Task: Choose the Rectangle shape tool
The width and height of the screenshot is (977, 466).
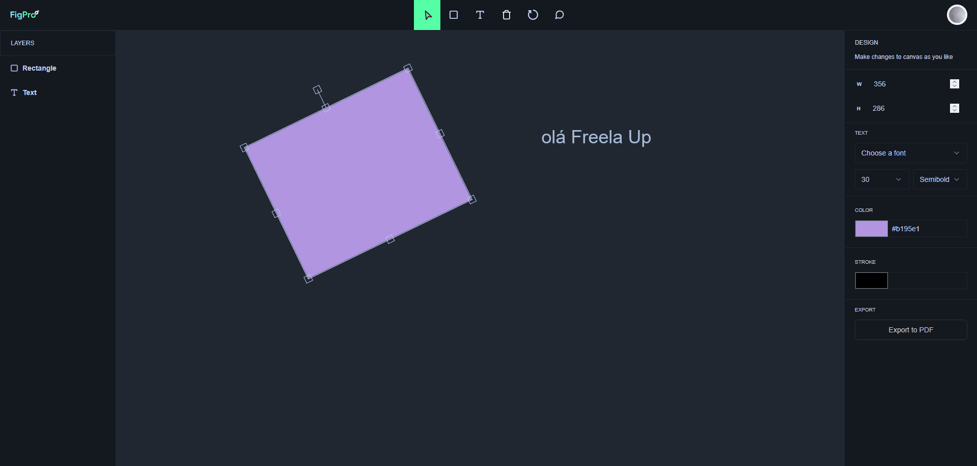Action: click(x=454, y=15)
